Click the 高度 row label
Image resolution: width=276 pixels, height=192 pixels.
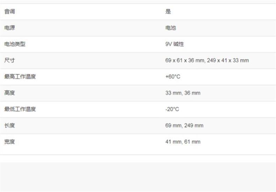click(x=9, y=93)
